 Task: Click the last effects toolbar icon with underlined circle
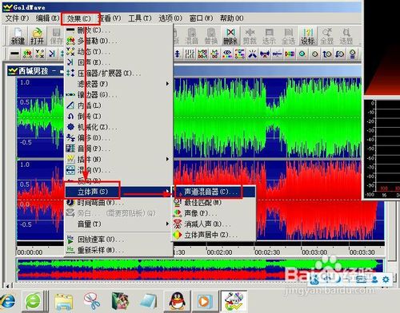pos(352,54)
